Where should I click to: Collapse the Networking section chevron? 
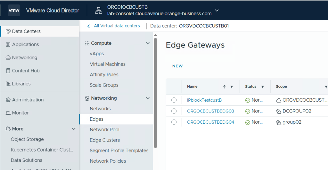(148, 98)
